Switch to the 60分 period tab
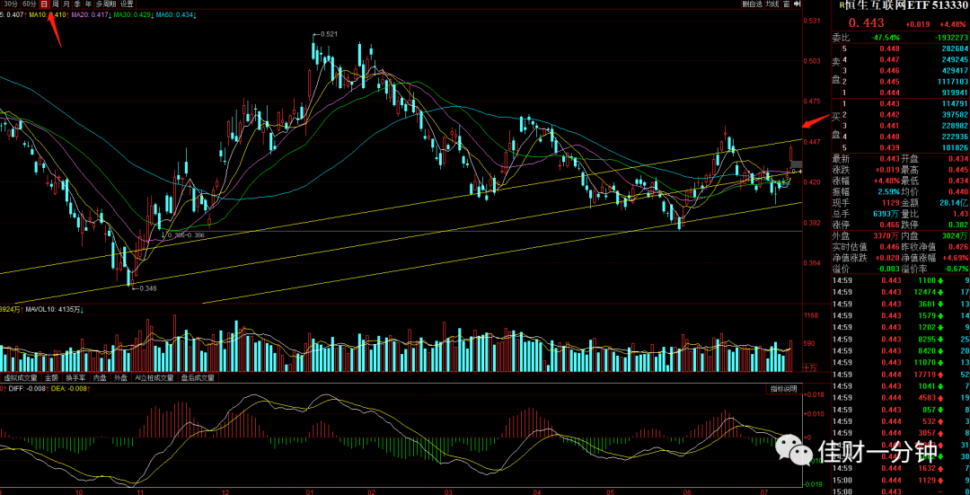Image resolution: width=970 pixels, height=495 pixels. (29, 4)
